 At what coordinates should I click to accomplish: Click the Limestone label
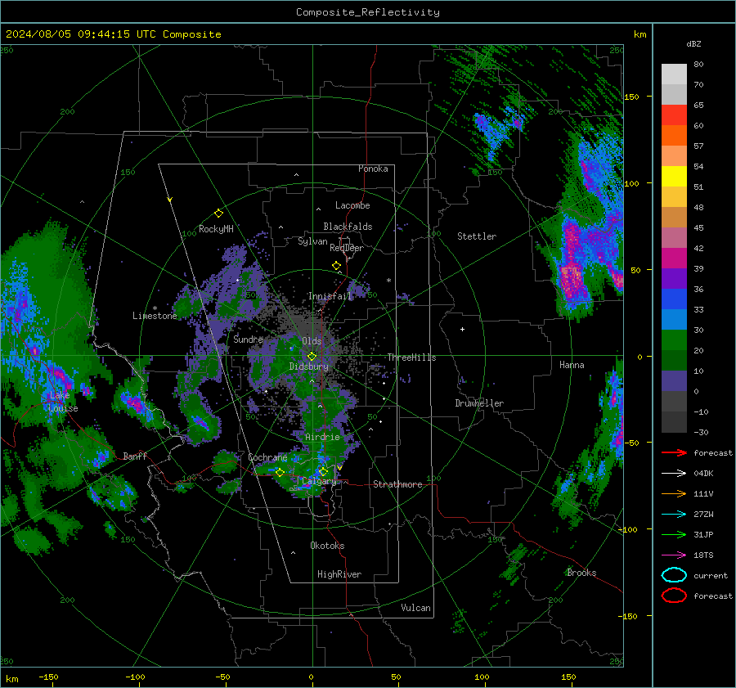click(x=155, y=316)
